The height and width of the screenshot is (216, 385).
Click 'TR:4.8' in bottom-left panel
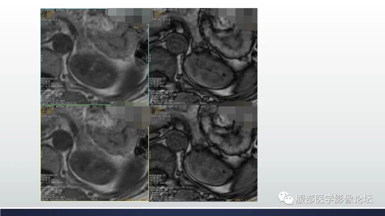pos(45,178)
